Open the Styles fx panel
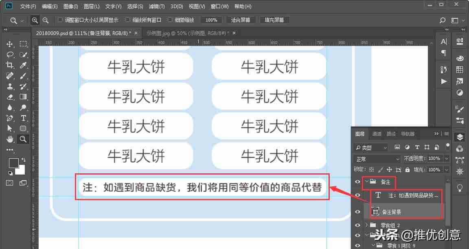Image resolution: width=469 pixels, height=249 pixels. pyautogui.click(x=460, y=81)
